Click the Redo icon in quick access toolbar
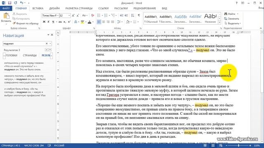Image resolution: width=264 pixels, height=148 pixels. pyautogui.click(x=16, y=3)
